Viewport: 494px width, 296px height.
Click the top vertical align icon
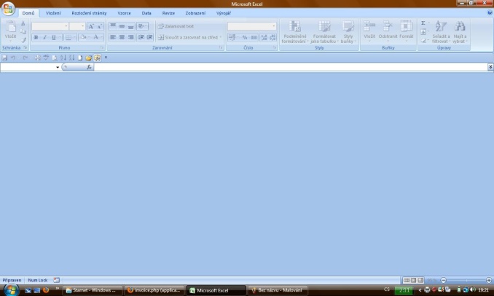coord(113,26)
